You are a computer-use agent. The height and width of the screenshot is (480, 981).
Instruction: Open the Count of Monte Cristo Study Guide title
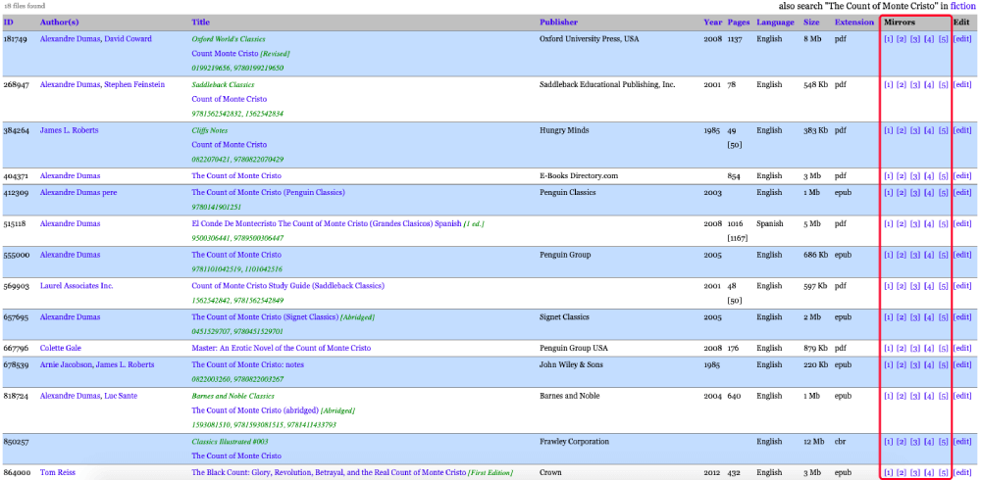287,286
